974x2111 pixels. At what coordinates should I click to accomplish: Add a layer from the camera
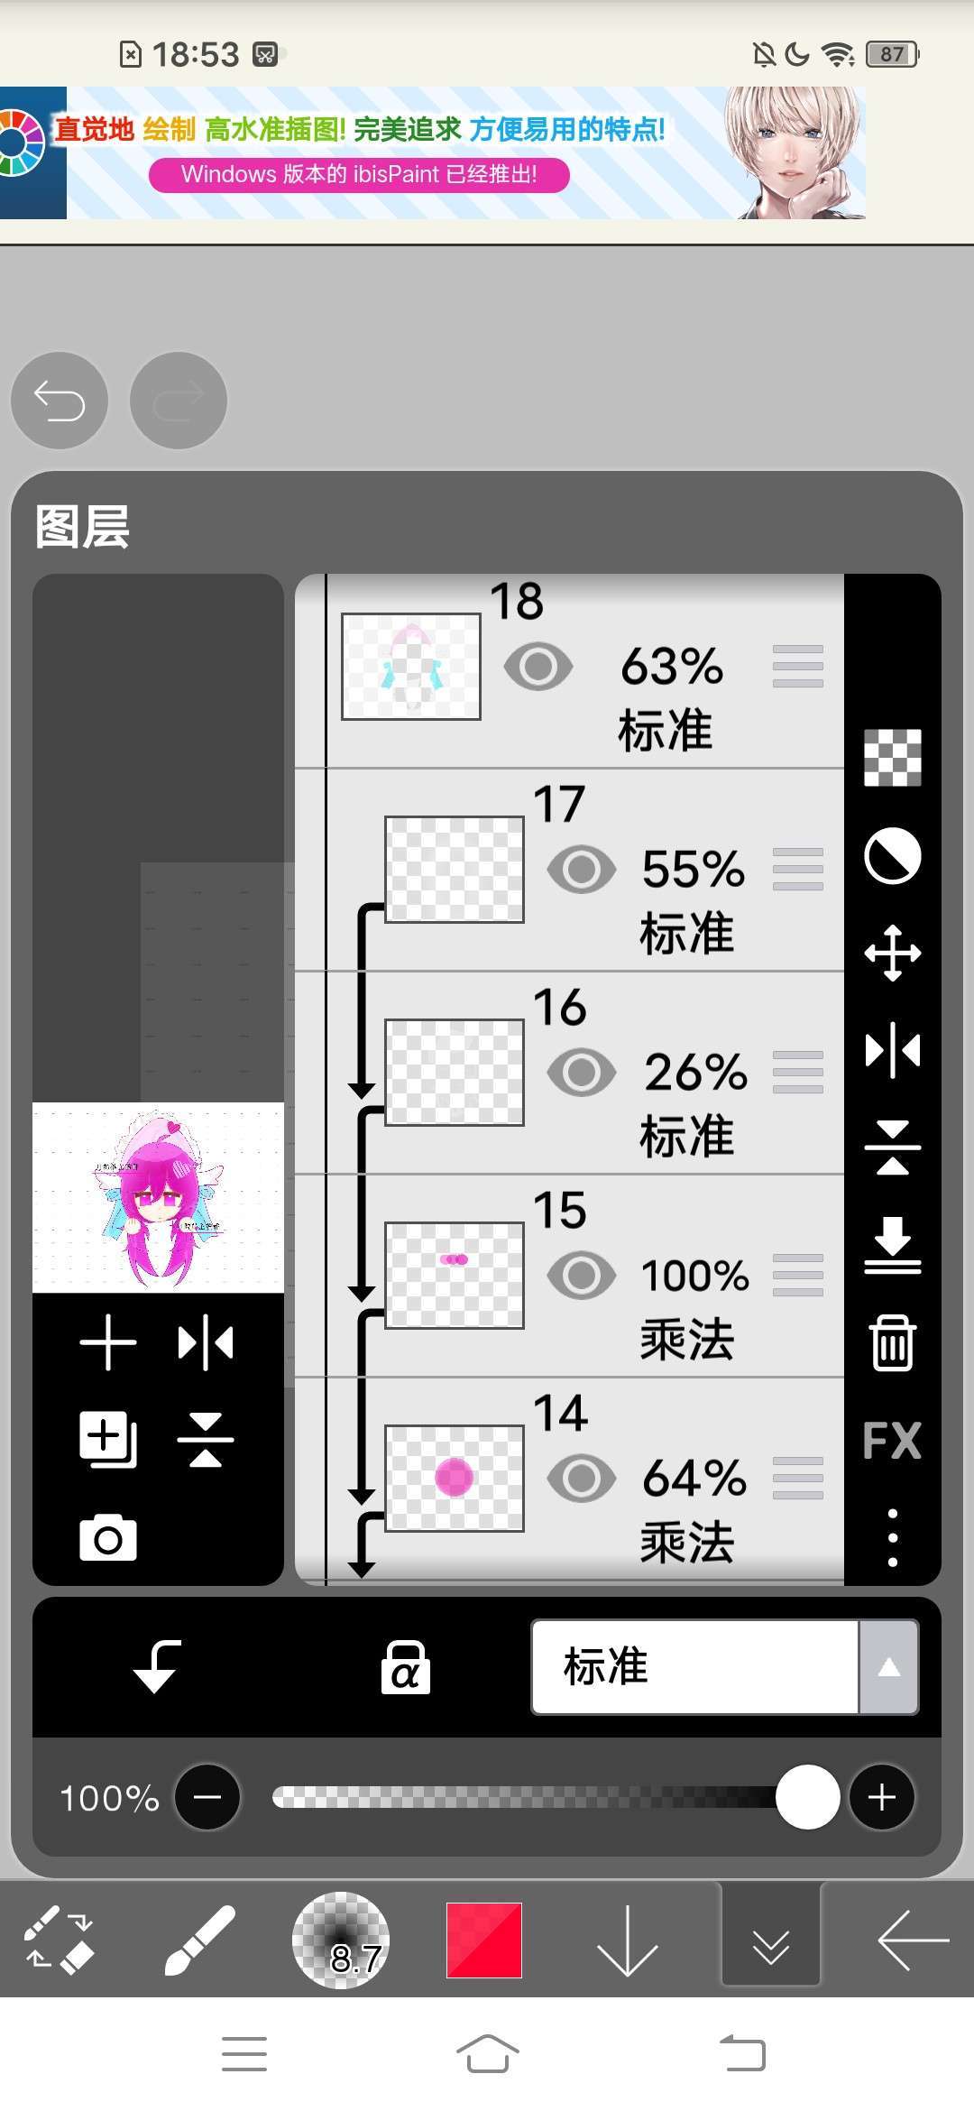pyautogui.click(x=108, y=1538)
